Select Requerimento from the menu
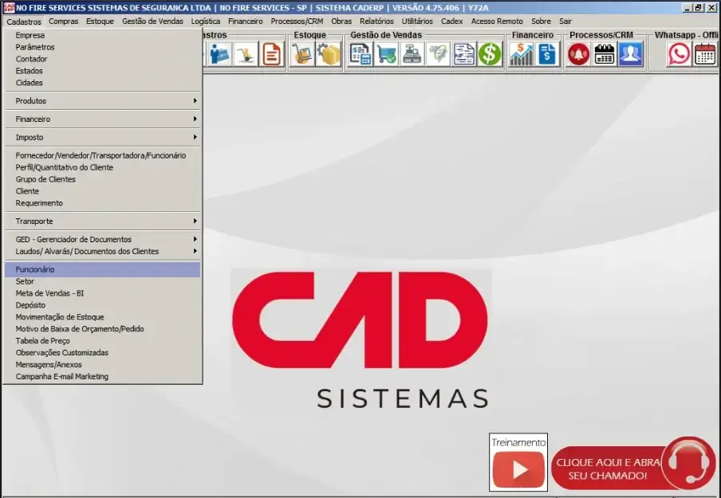This screenshot has width=721, height=498. (x=102, y=203)
